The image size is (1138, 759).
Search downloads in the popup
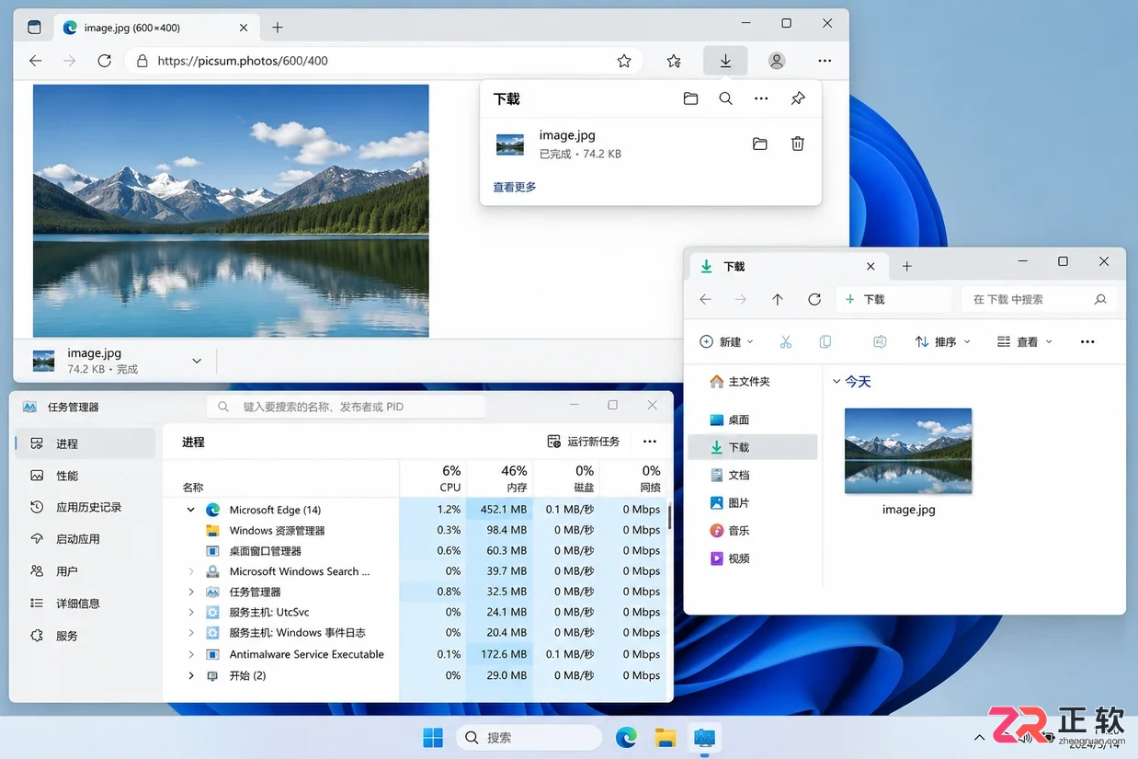[725, 98]
